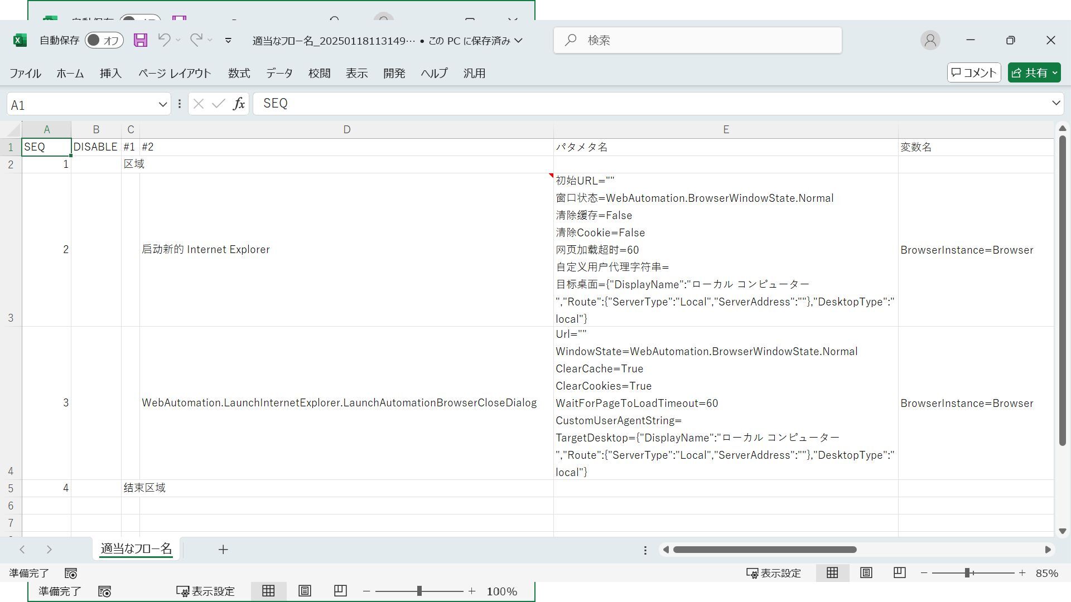The image size is (1071, 602).
Task: Click the コメント button
Action: [974, 72]
